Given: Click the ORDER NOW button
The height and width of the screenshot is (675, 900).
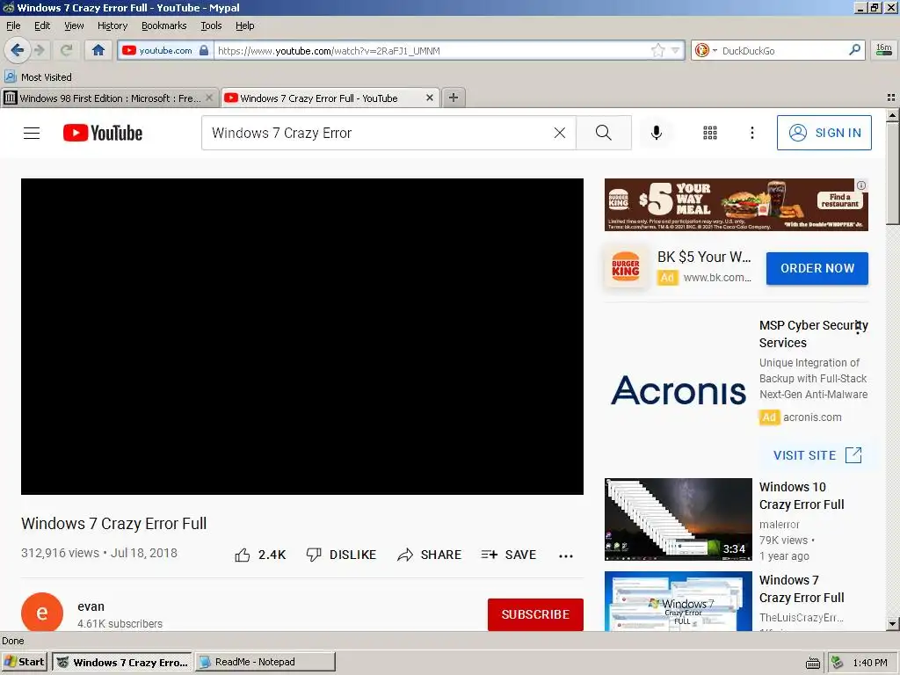Looking at the screenshot, I should [x=817, y=268].
